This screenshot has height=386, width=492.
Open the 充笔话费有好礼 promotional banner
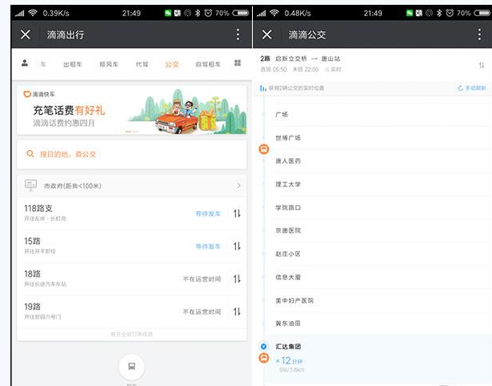coord(132,110)
